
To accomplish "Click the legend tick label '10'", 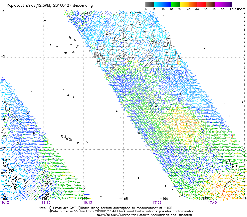I will tap(163, 9).
